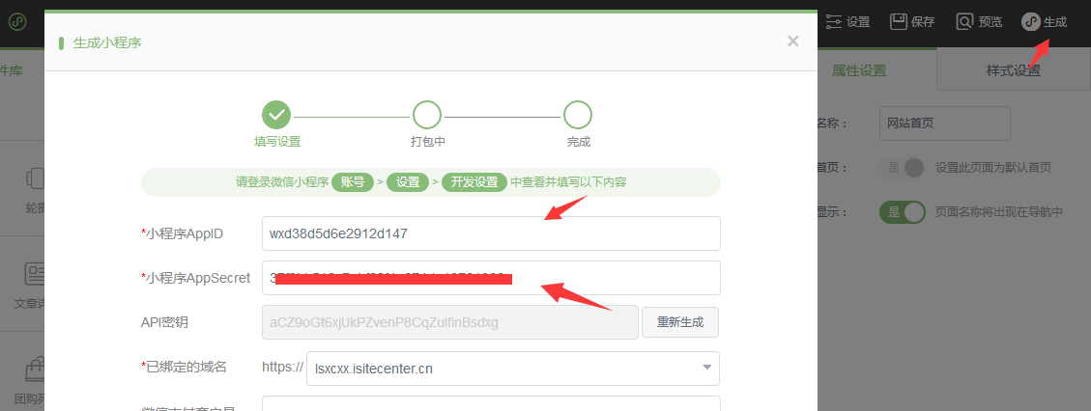The height and width of the screenshot is (411, 1091).
Task: Click the app logo in top-left corner
Action: (x=17, y=22)
